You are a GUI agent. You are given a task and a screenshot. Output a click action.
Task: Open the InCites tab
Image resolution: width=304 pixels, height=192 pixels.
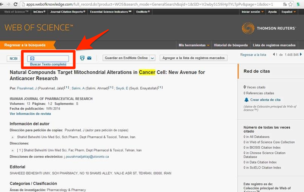(39, 12)
